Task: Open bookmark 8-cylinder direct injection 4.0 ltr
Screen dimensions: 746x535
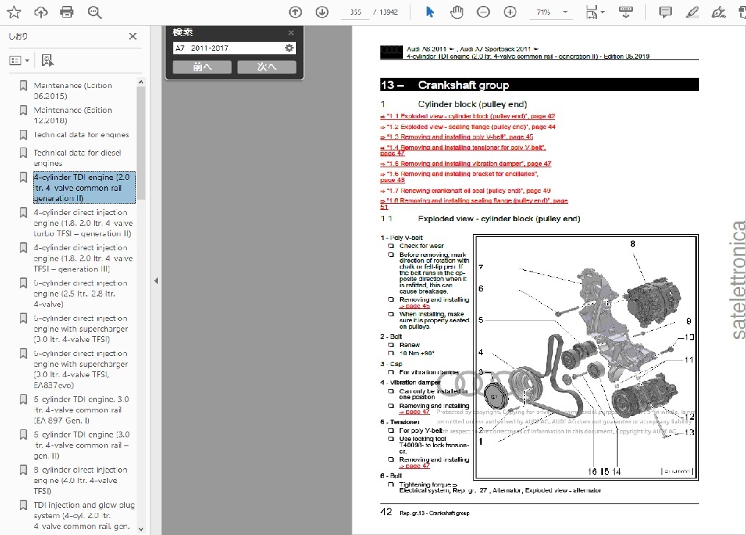Action: coord(81,480)
